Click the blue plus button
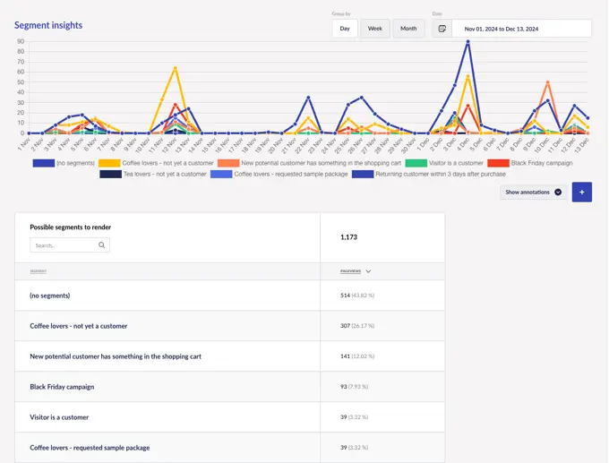Image resolution: width=609 pixels, height=463 pixels. point(581,192)
